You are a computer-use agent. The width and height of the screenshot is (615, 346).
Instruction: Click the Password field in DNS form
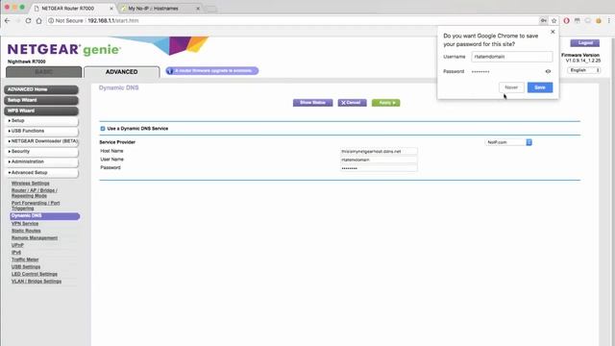(x=379, y=168)
